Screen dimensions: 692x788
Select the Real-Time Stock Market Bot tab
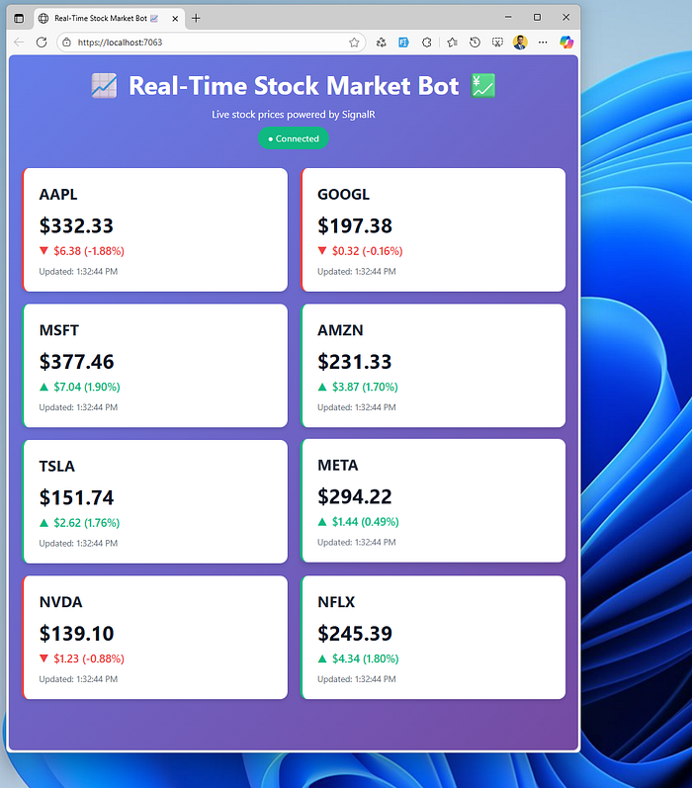(99, 18)
